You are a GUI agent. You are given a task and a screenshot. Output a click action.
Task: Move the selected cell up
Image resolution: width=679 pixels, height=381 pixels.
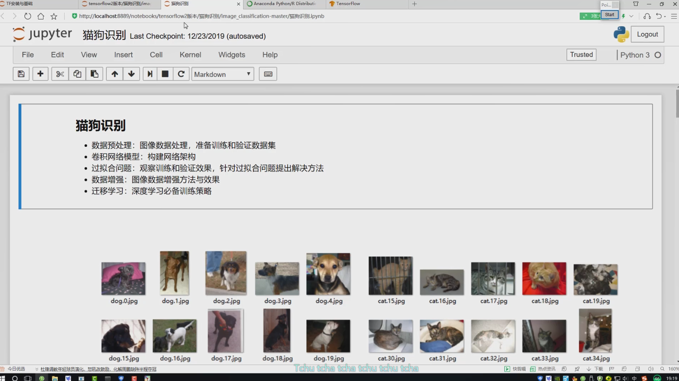click(x=114, y=74)
